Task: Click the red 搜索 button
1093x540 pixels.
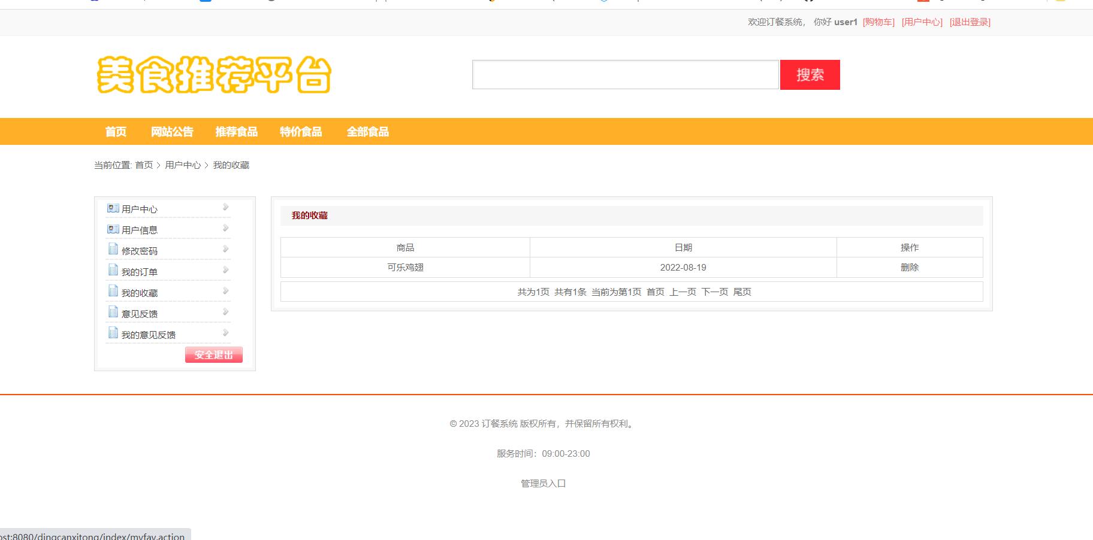Action: (810, 75)
